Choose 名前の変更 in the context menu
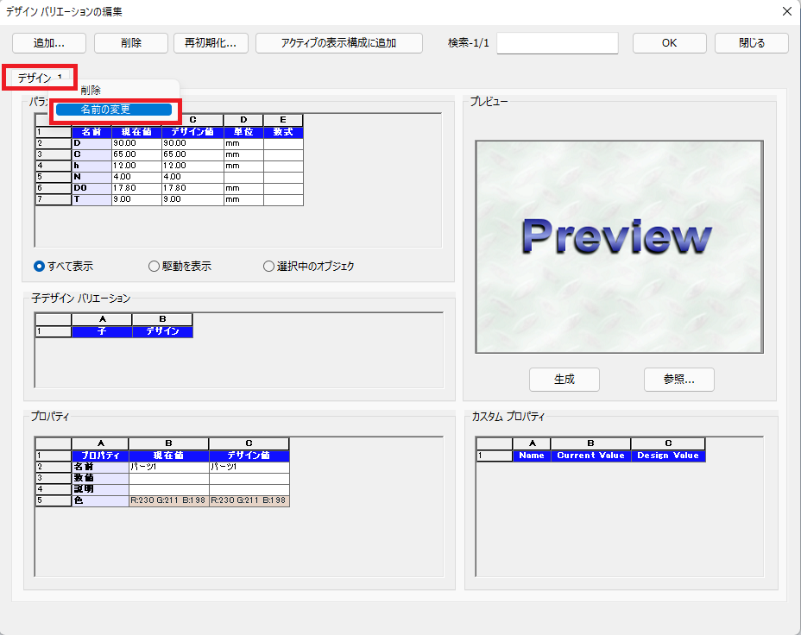 click(x=117, y=110)
